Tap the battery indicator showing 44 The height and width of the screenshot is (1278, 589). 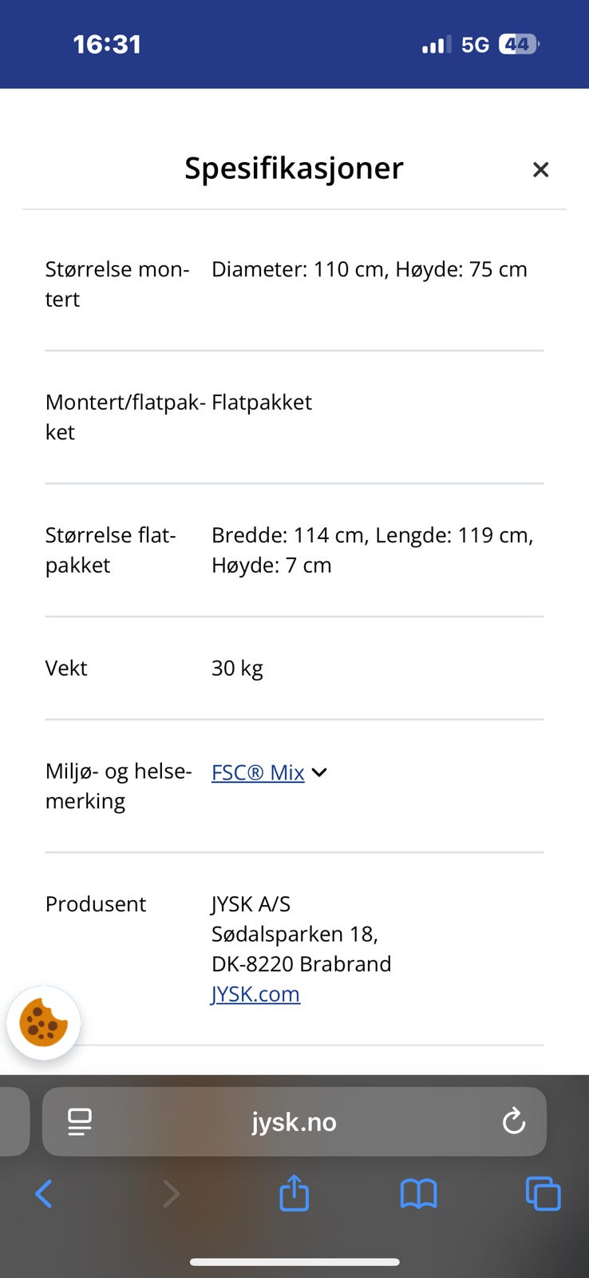[x=519, y=44]
